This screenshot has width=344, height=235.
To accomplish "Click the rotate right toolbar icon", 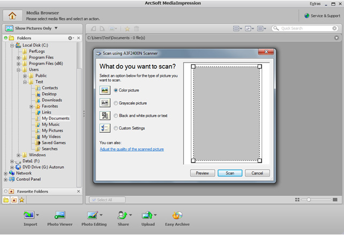I will pos(102,28).
